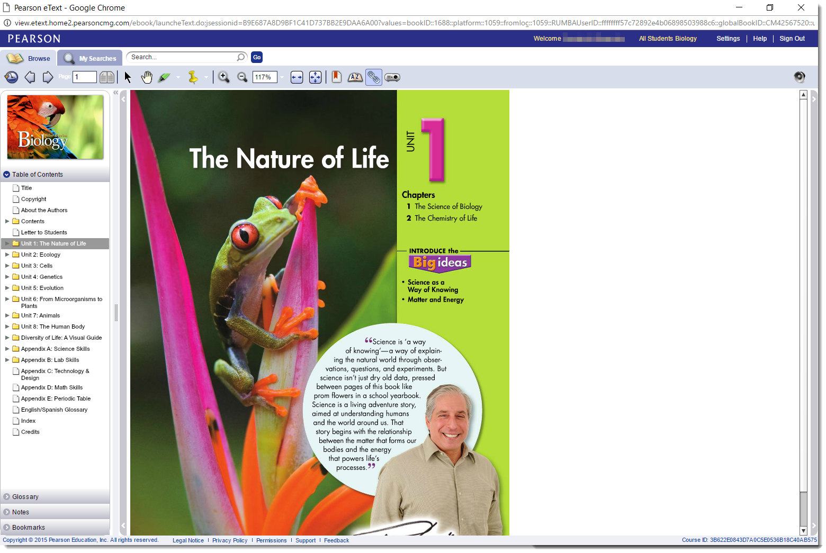This screenshot has height=553, width=826.
Task: Expand Unit 2: Ecology tree folder
Action: tap(7, 255)
